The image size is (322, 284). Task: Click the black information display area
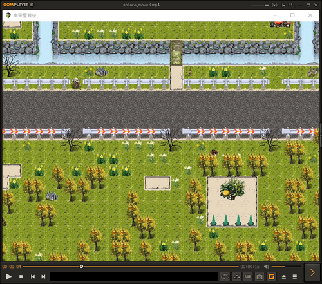click(x=134, y=276)
